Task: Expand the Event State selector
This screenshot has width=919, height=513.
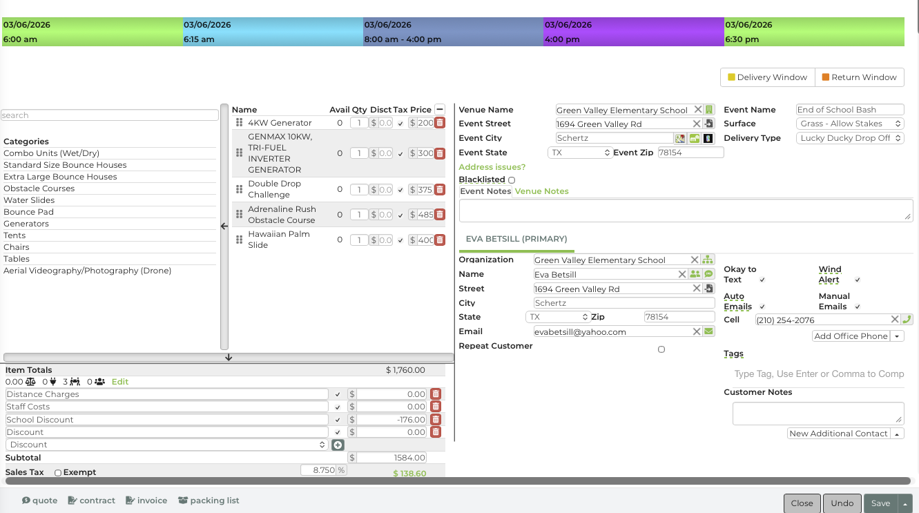Action: point(580,153)
